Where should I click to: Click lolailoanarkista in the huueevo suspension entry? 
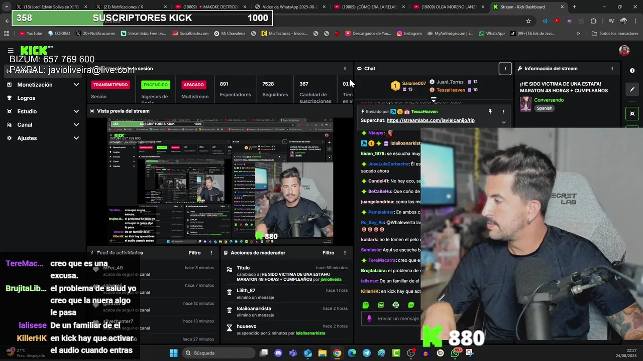point(310,333)
